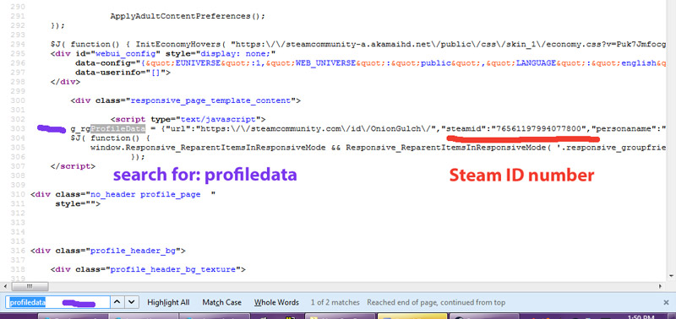Image resolution: width=676 pixels, height=319 pixels.
Task: Open the folder window from the taskbar
Action: 339,316
